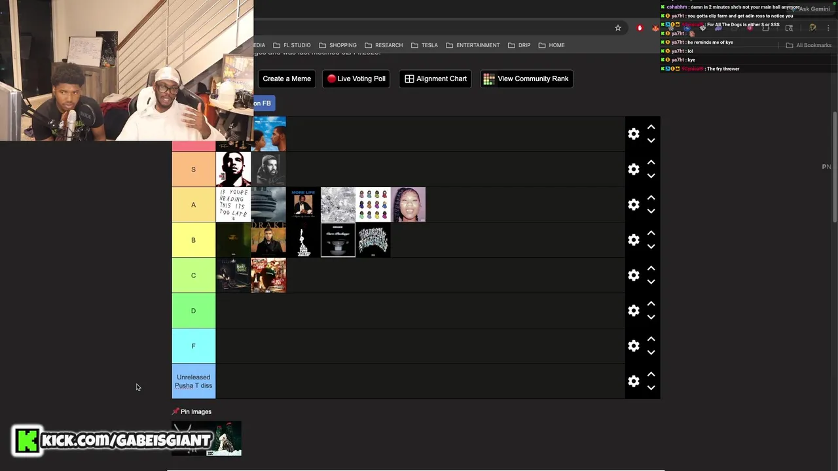Viewport: 838px width, 471px height.
Task: Select the Certified Lover Boy emoji cover
Action: pos(373,205)
